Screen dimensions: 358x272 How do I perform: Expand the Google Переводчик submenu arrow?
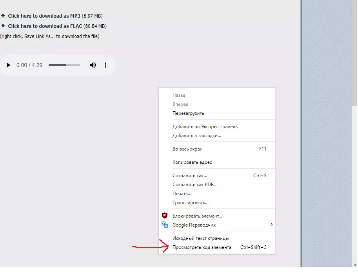pos(271,225)
